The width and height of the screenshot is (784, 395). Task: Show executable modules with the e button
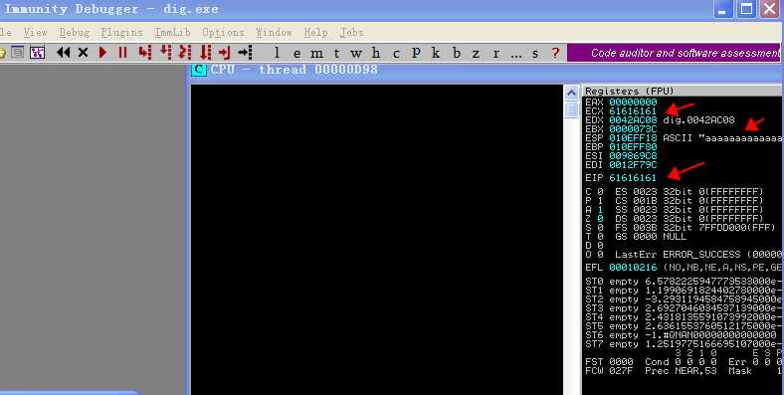pos(297,53)
